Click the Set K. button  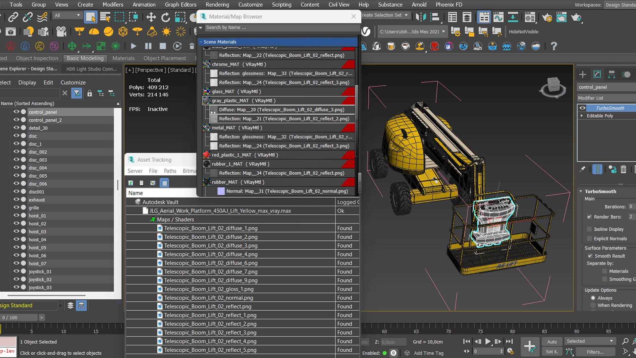(552, 352)
